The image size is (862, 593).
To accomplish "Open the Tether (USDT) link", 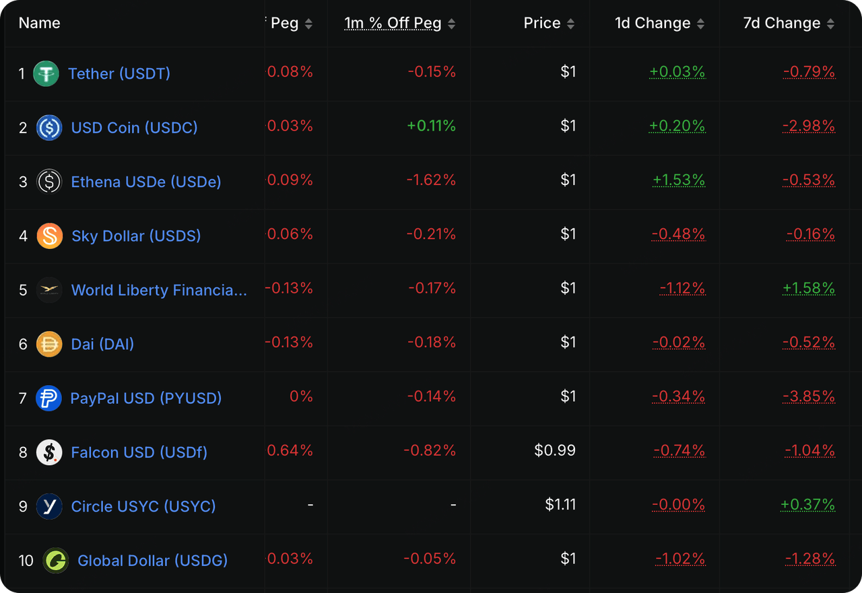I will (119, 73).
